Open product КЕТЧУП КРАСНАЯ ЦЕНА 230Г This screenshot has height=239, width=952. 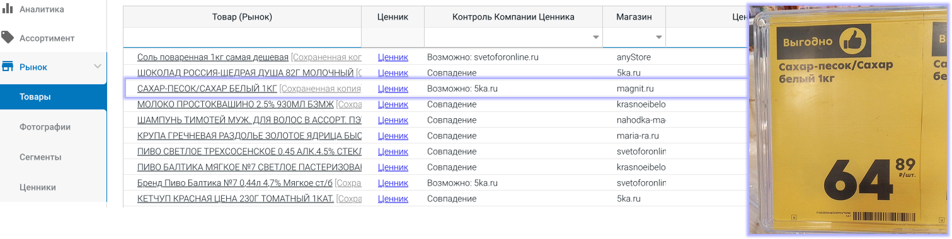[235, 199]
